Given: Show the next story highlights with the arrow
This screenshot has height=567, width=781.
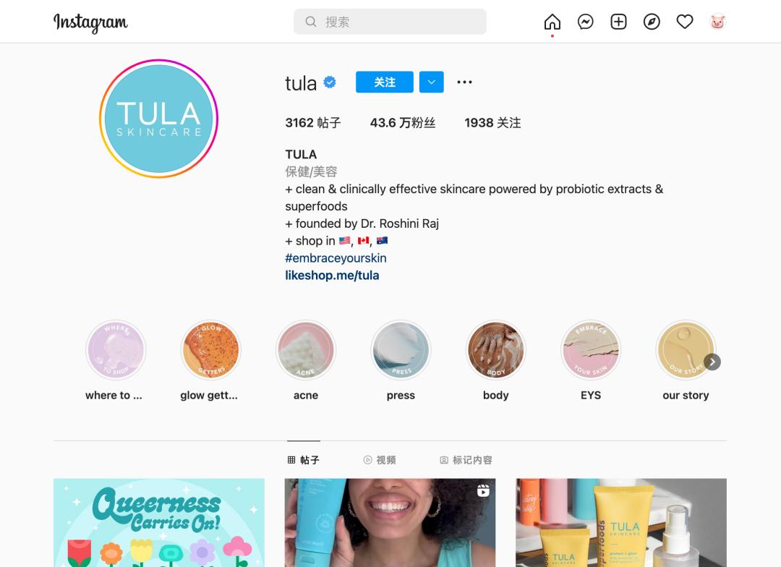Looking at the screenshot, I should coord(712,362).
